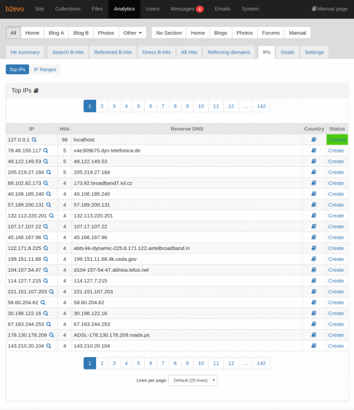Click magnifier icon next to 48.122.149.53
The width and height of the screenshot is (354, 410).
(45, 161)
